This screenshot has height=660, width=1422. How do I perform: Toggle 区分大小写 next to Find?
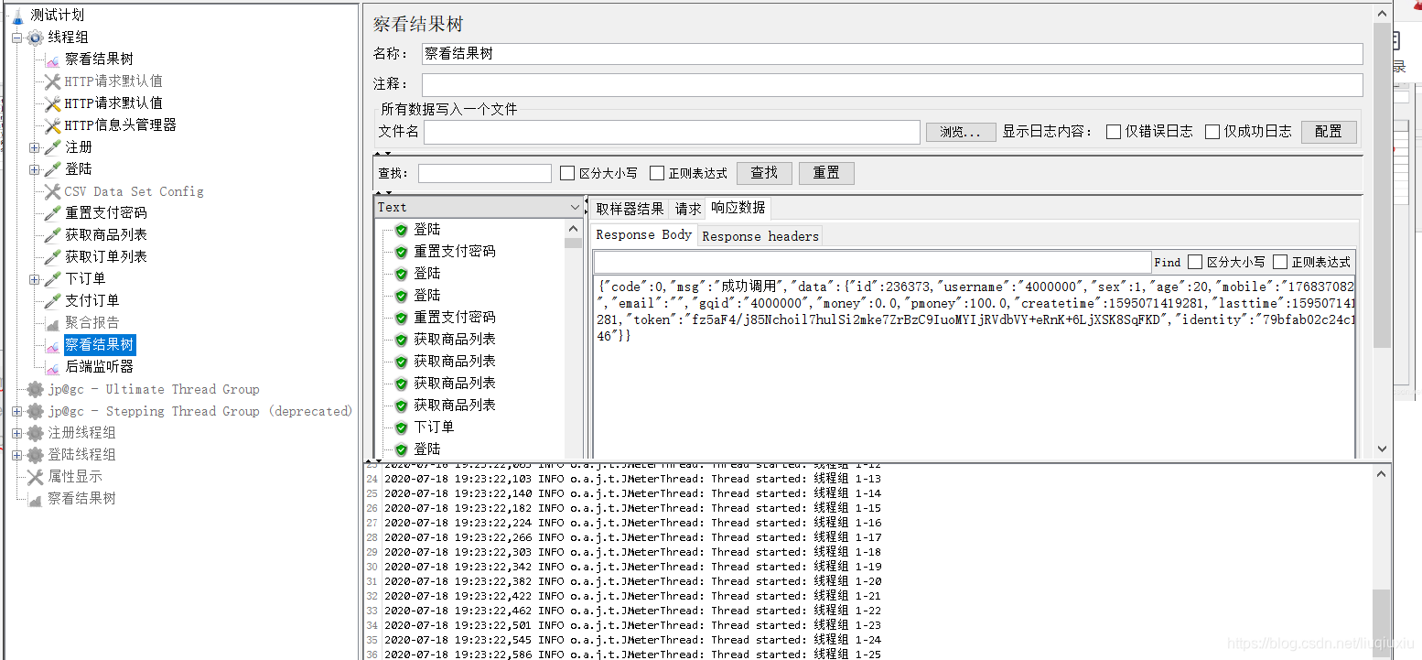coord(1195,263)
